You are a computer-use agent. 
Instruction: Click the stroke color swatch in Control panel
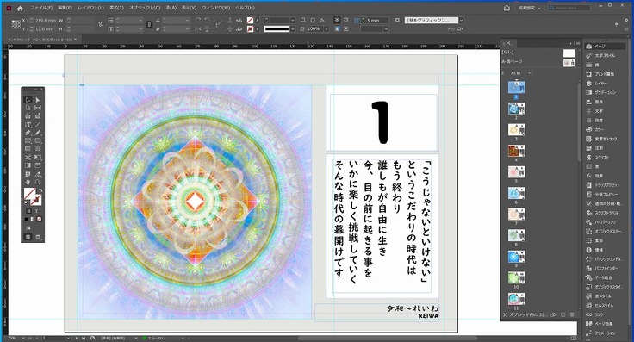tap(250, 28)
